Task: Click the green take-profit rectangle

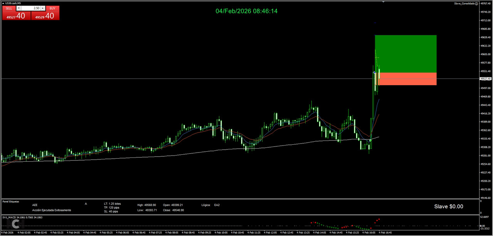Action: click(x=406, y=54)
